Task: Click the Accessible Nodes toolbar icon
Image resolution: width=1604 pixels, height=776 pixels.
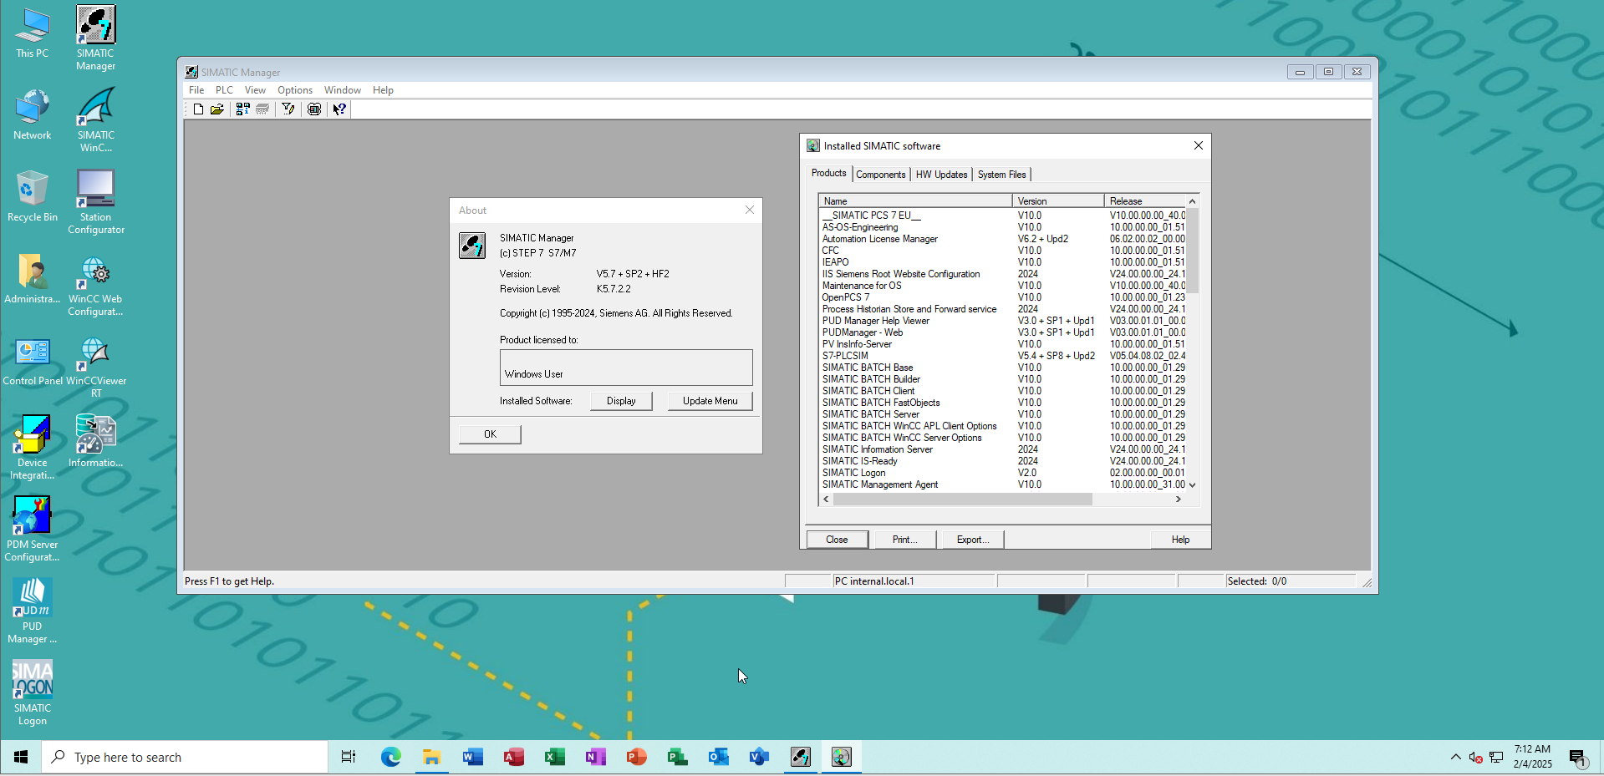Action: tap(242, 109)
